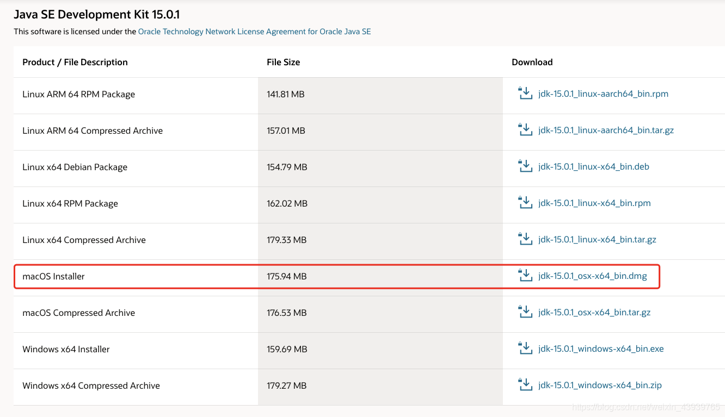Download jdk-15.0.1_linux-aarch64_bin.tar.gz file link
725x417 pixels.
(606, 130)
